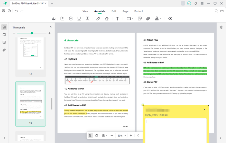
Task: Select the Highlight tool
Action: 54,18
